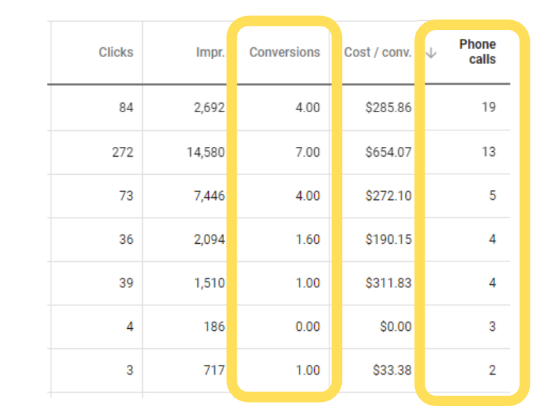The height and width of the screenshot is (418, 557).
Task: Sort by the Conversions column header
Action: 285,52
